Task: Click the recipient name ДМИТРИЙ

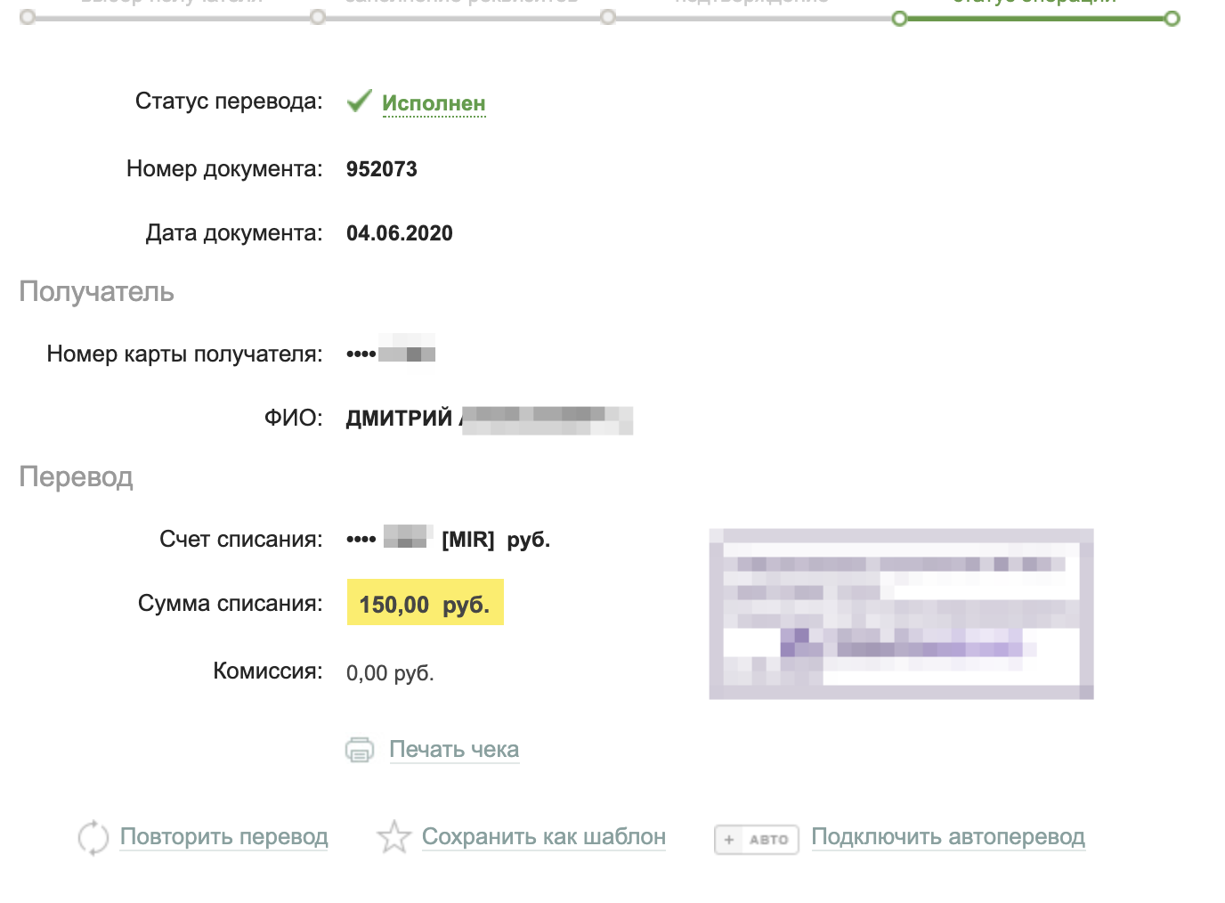Action: (399, 419)
